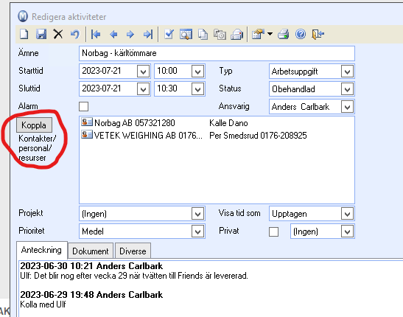Click the contact name Kalle Dano
Screen dimensions: 403x317
[228, 123]
